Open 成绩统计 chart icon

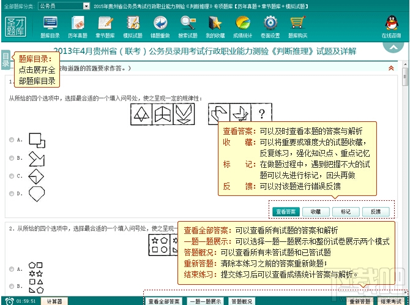click(243, 27)
